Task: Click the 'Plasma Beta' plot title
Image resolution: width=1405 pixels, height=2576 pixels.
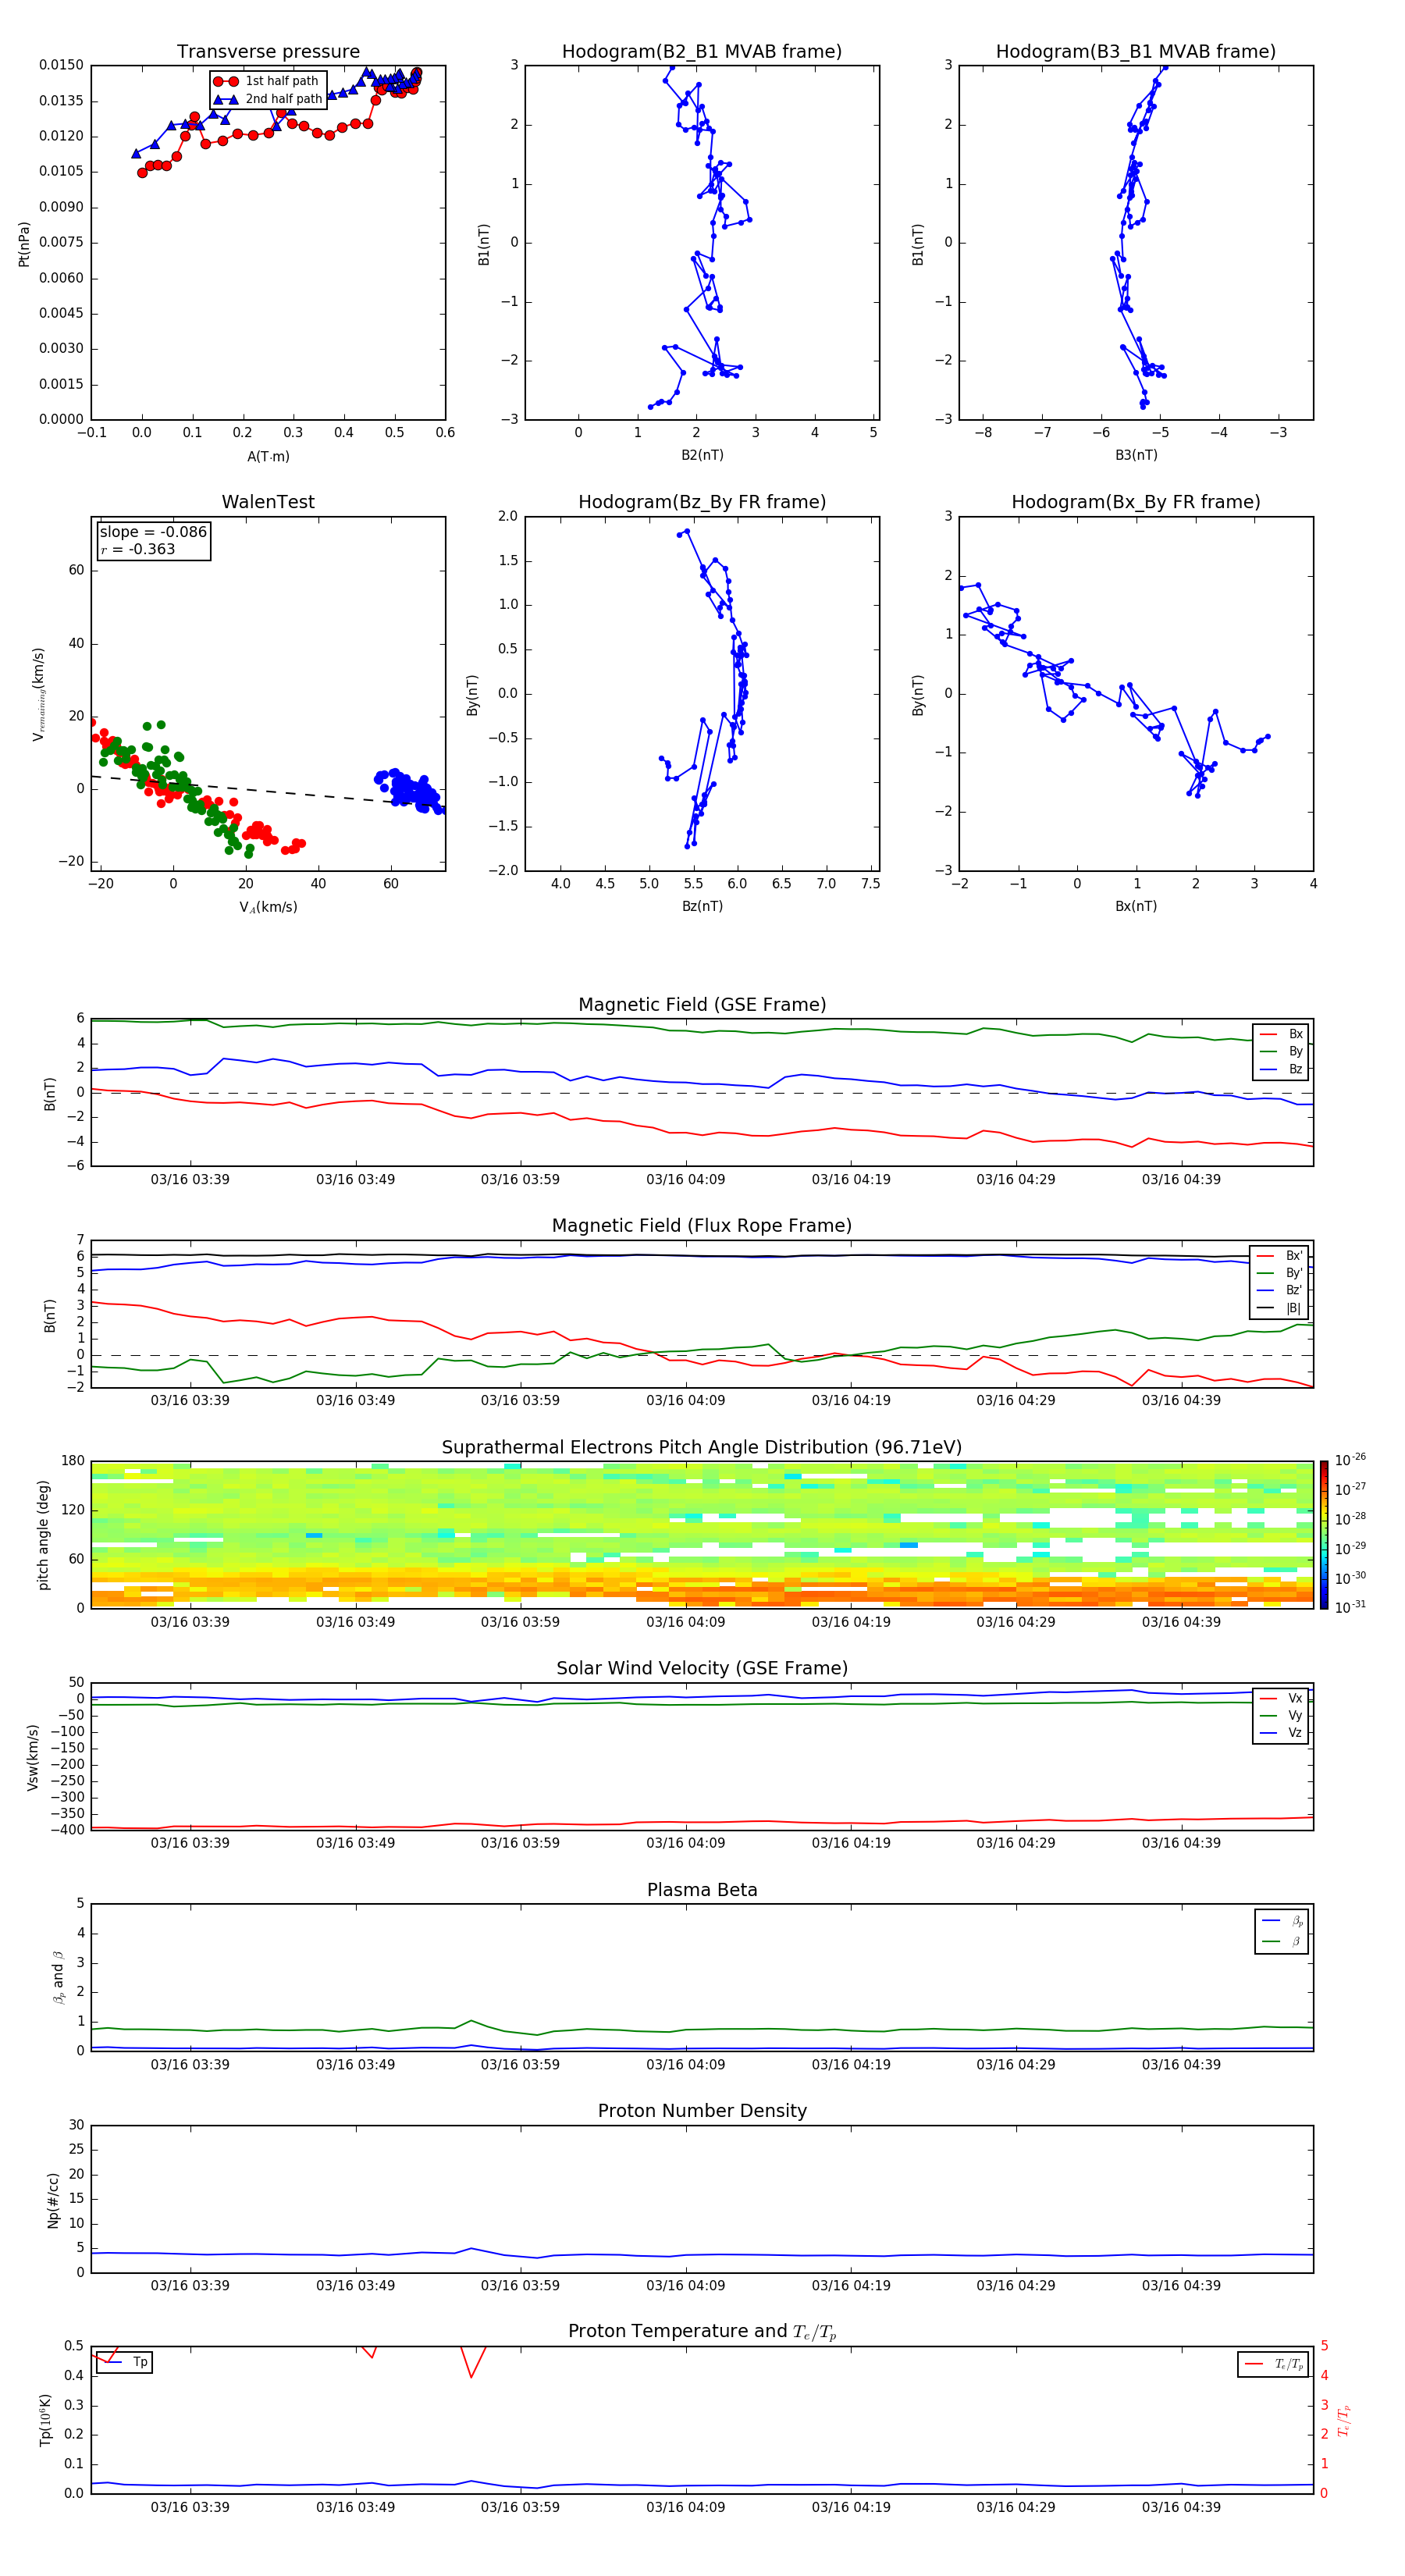Action: pyautogui.click(x=702, y=1890)
